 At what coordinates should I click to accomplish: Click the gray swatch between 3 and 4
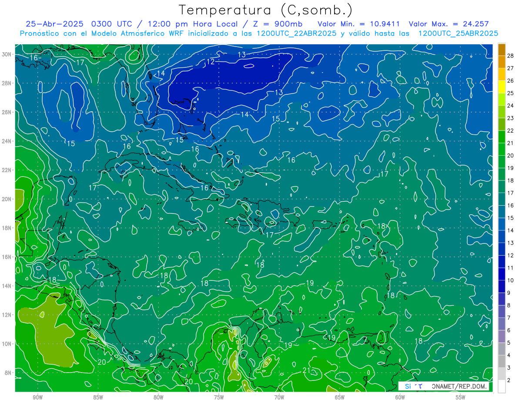502,361
